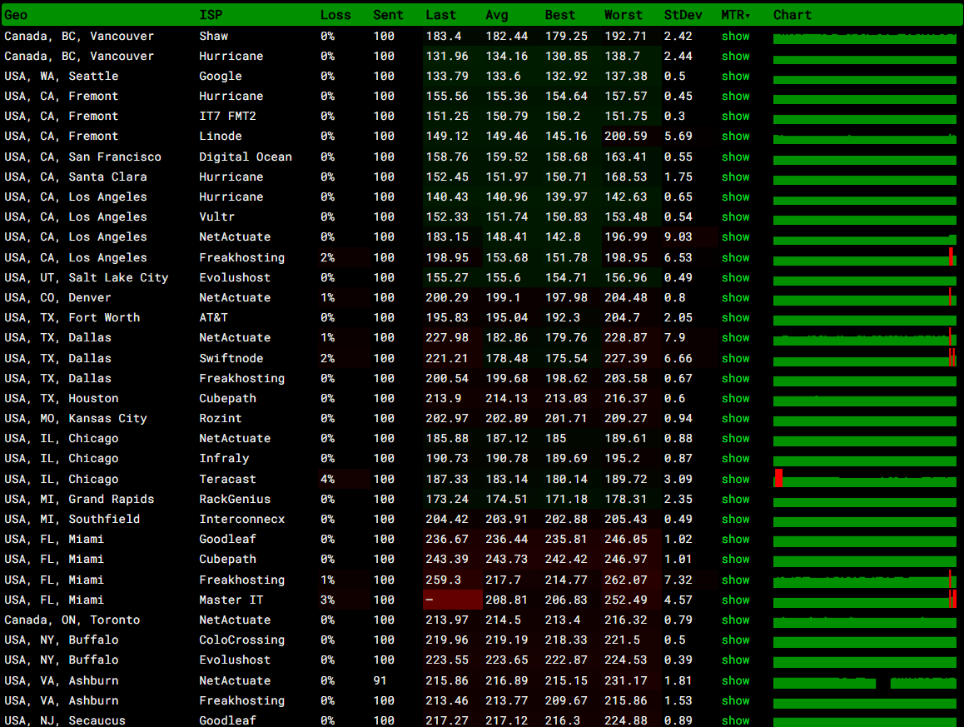Select 'Digital Ocean' ISP cell
Viewport: 964px width, 727px height.
pos(246,157)
